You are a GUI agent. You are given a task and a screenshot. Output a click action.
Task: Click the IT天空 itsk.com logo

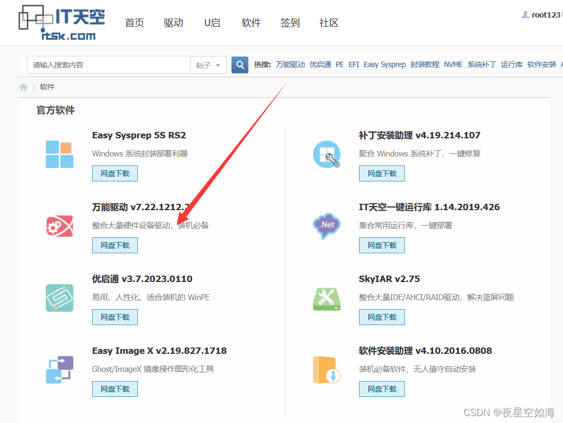tap(62, 23)
